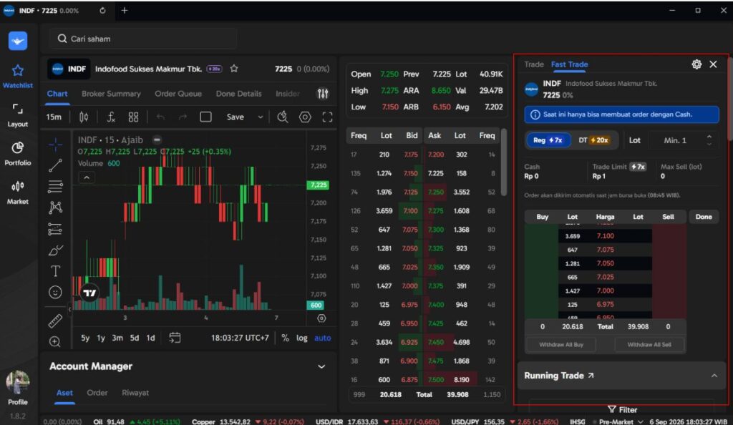The height and width of the screenshot is (425, 733).
Task: Collapse the drawing toolbar side arrow
Action: [69, 308]
